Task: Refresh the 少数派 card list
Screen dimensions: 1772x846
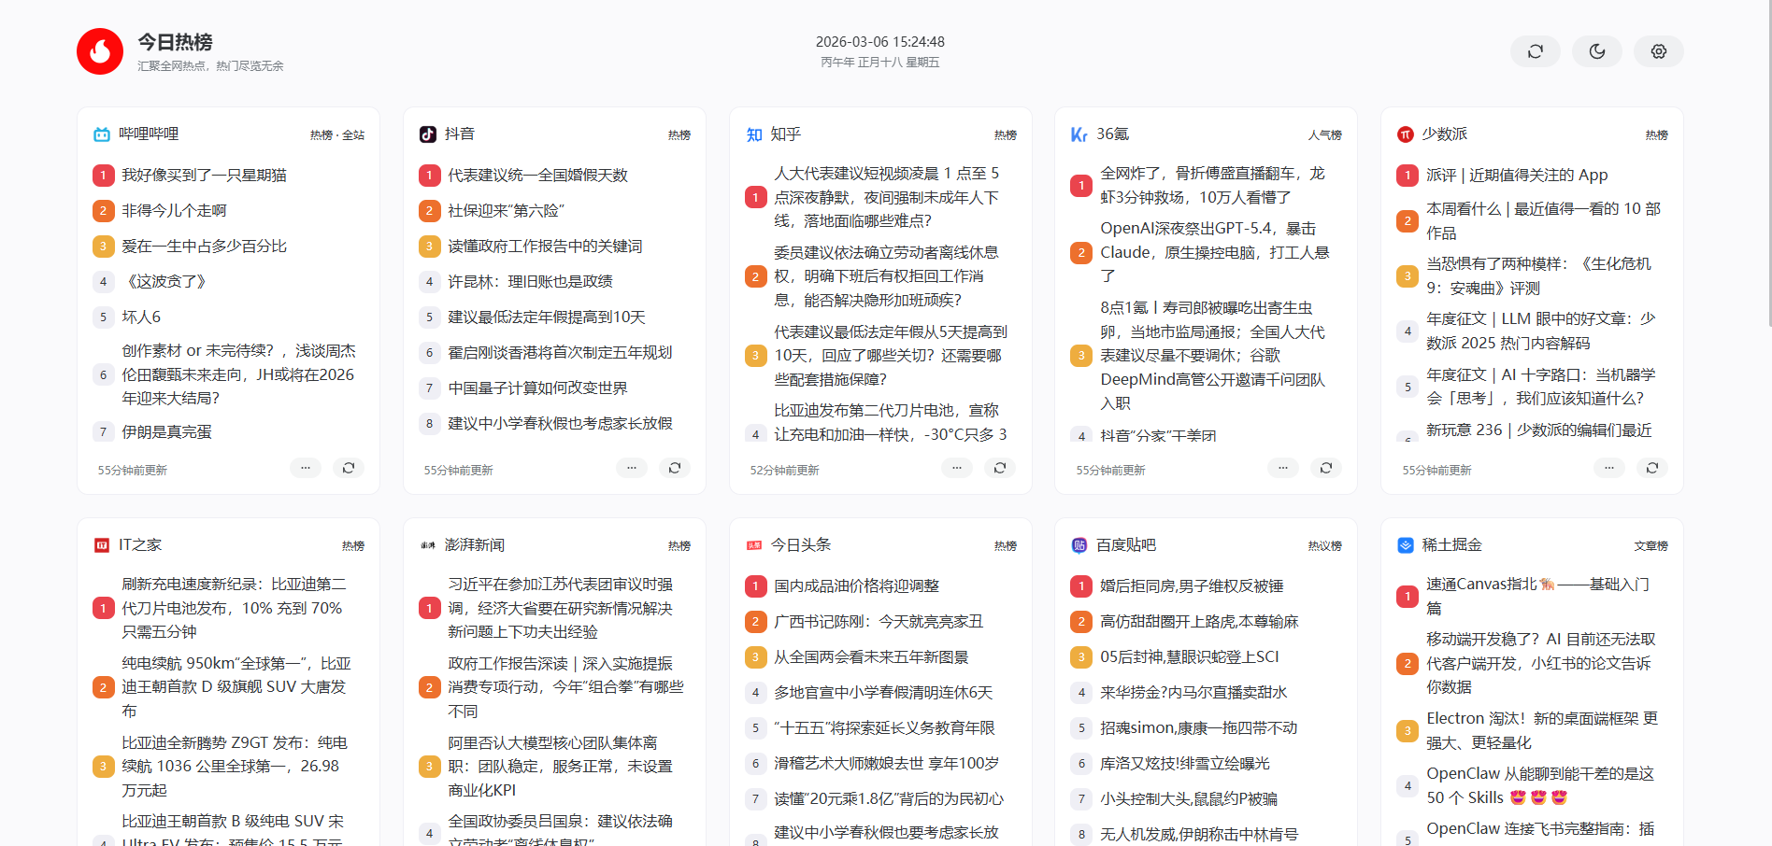Action: pos(1652,468)
